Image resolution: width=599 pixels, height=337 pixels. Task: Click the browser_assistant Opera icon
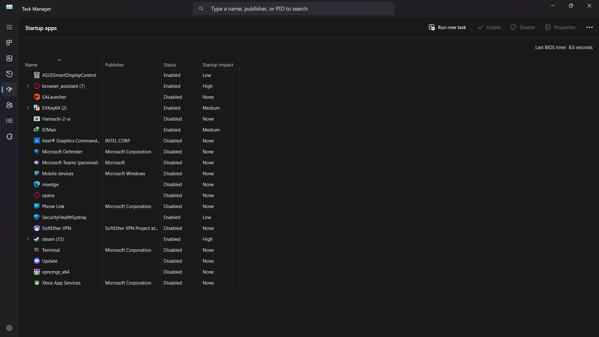point(37,86)
